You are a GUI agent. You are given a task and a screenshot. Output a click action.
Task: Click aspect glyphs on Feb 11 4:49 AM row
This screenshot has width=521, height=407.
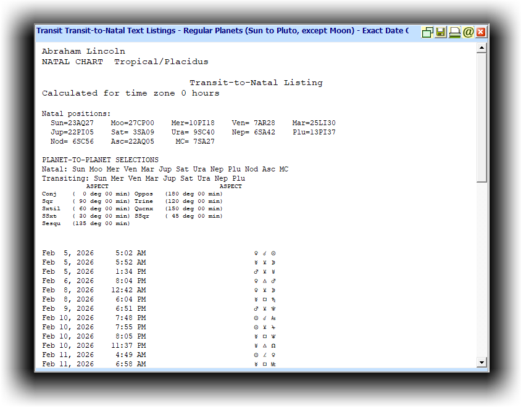pos(264,355)
